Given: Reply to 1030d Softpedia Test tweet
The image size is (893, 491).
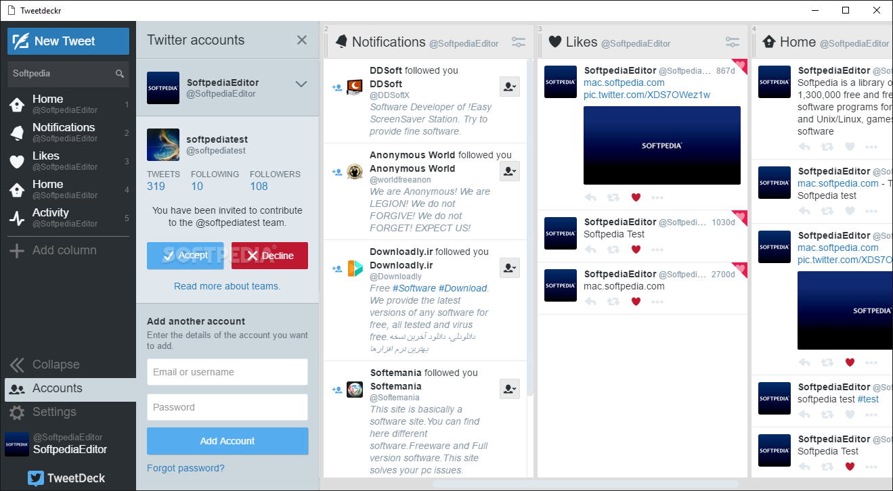Looking at the screenshot, I should [590, 250].
